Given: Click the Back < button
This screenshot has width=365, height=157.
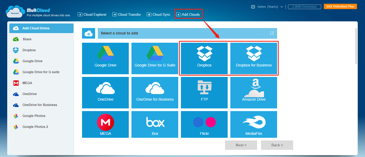Looking at the screenshot, I should 277,145.
